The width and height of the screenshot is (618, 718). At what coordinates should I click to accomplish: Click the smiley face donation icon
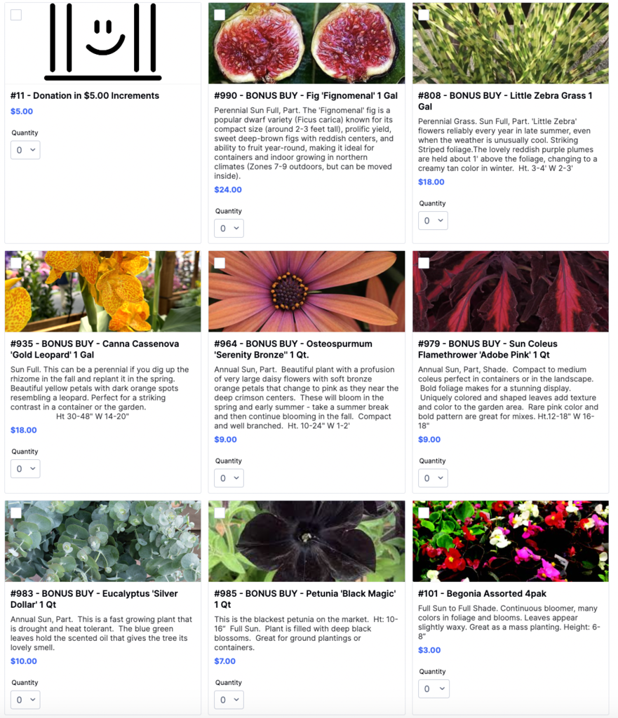(102, 42)
